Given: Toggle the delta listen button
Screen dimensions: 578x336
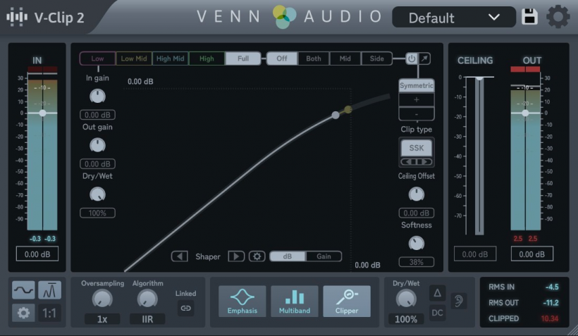Looking at the screenshot, I should 438,292.
